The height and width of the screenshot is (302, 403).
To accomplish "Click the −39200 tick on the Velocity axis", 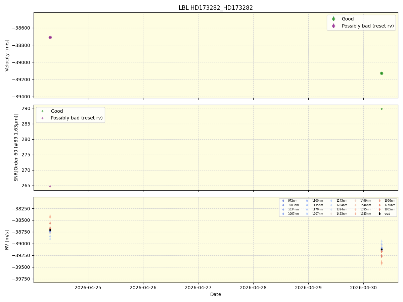I will point(22,80).
